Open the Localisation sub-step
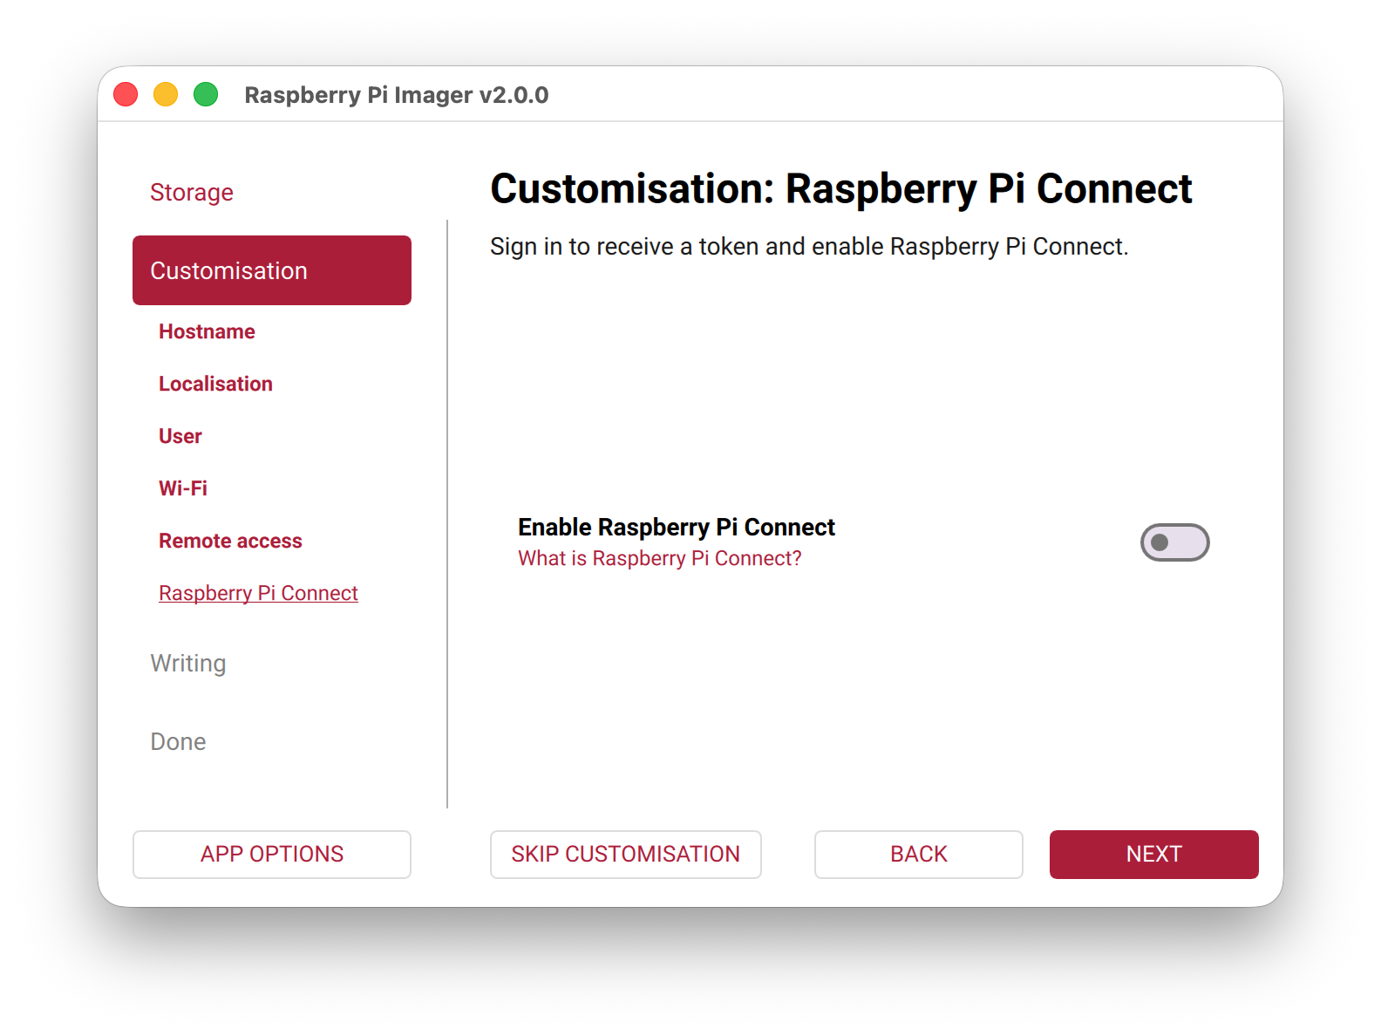The width and height of the screenshot is (1381, 1036). point(215,384)
